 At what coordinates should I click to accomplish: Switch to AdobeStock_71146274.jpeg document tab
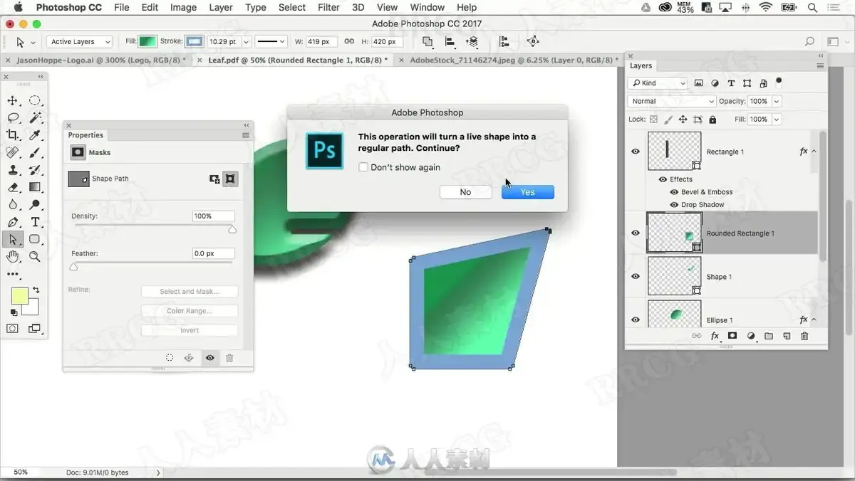511,60
